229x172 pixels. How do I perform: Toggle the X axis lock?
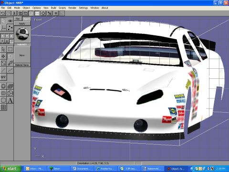2,36
